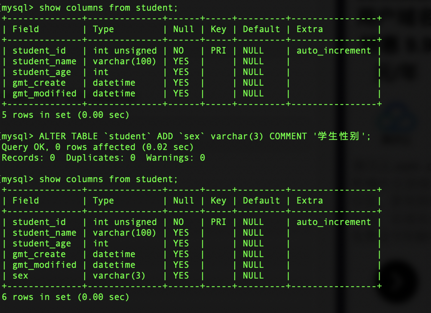
Task: Click 'student_name' field in the first table
Action: click(44, 61)
